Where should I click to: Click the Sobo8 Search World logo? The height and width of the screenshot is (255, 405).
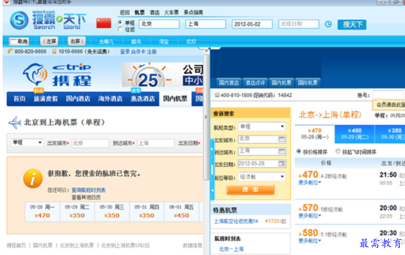(48, 20)
